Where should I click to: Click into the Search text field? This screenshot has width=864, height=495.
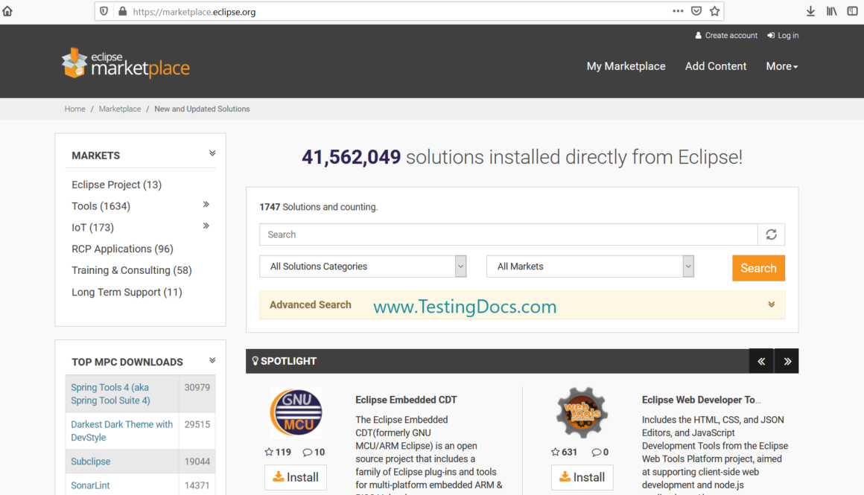[x=508, y=234]
